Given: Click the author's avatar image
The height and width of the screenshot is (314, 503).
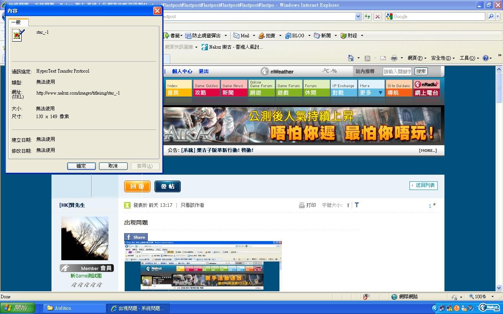Looking at the screenshot, I should coord(85,238).
